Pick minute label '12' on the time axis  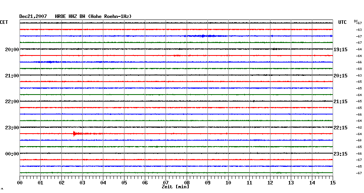point(270,183)
